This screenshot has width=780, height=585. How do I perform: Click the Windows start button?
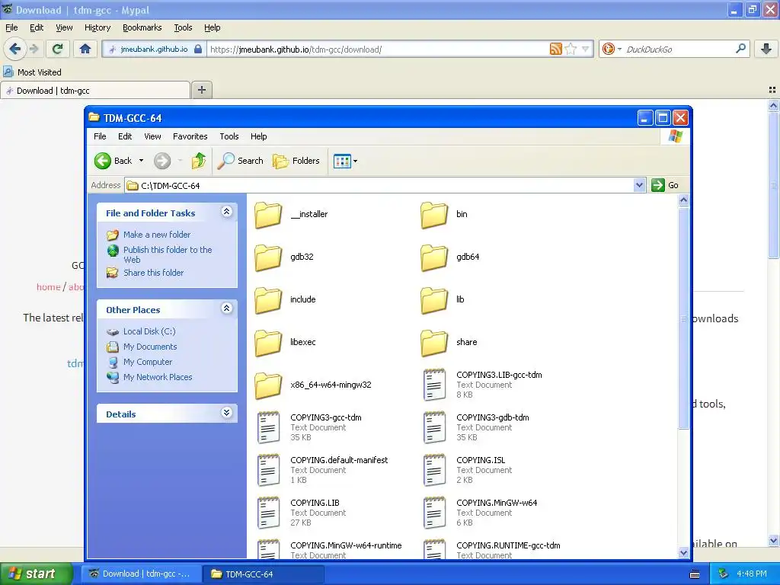point(36,574)
